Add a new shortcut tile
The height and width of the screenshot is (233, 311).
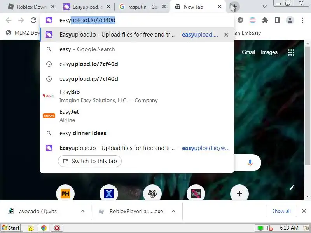[239, 193]
